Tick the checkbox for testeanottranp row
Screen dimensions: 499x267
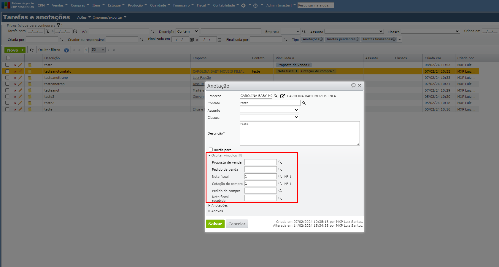pyautogui.click(x=7, y=78)
